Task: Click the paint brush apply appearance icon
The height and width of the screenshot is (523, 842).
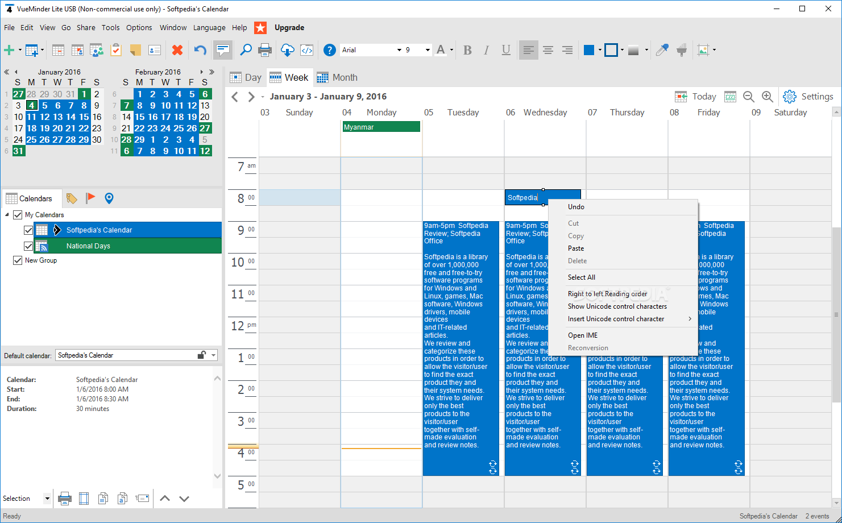Action: coord(682,50)
